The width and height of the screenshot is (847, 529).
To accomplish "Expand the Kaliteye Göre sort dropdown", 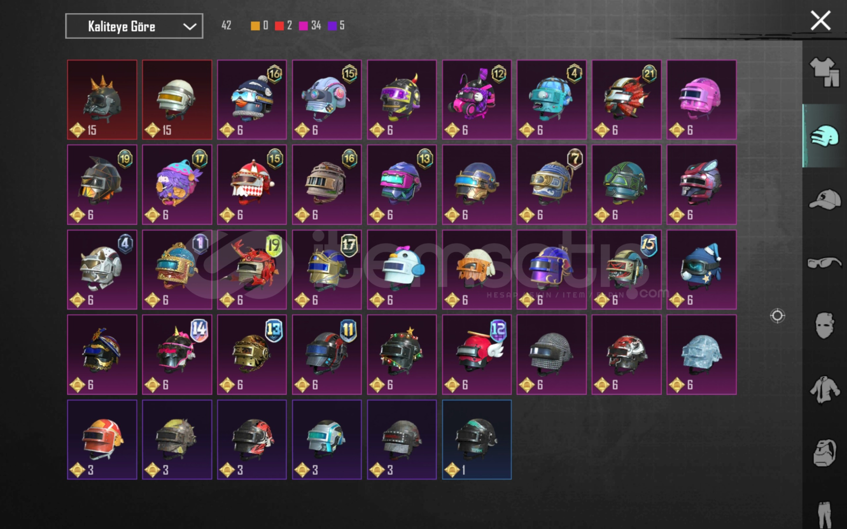I will [x=134, y=26].
